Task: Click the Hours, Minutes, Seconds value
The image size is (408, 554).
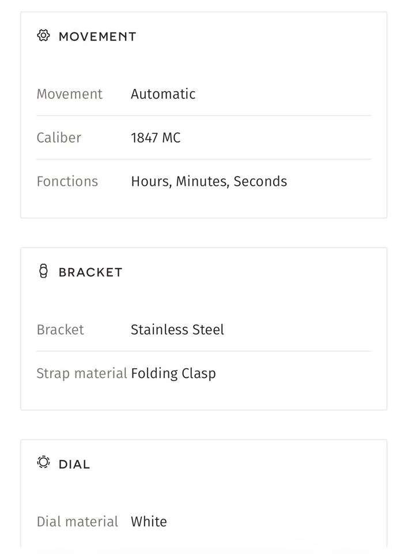Action: click(x=209, y=181)
